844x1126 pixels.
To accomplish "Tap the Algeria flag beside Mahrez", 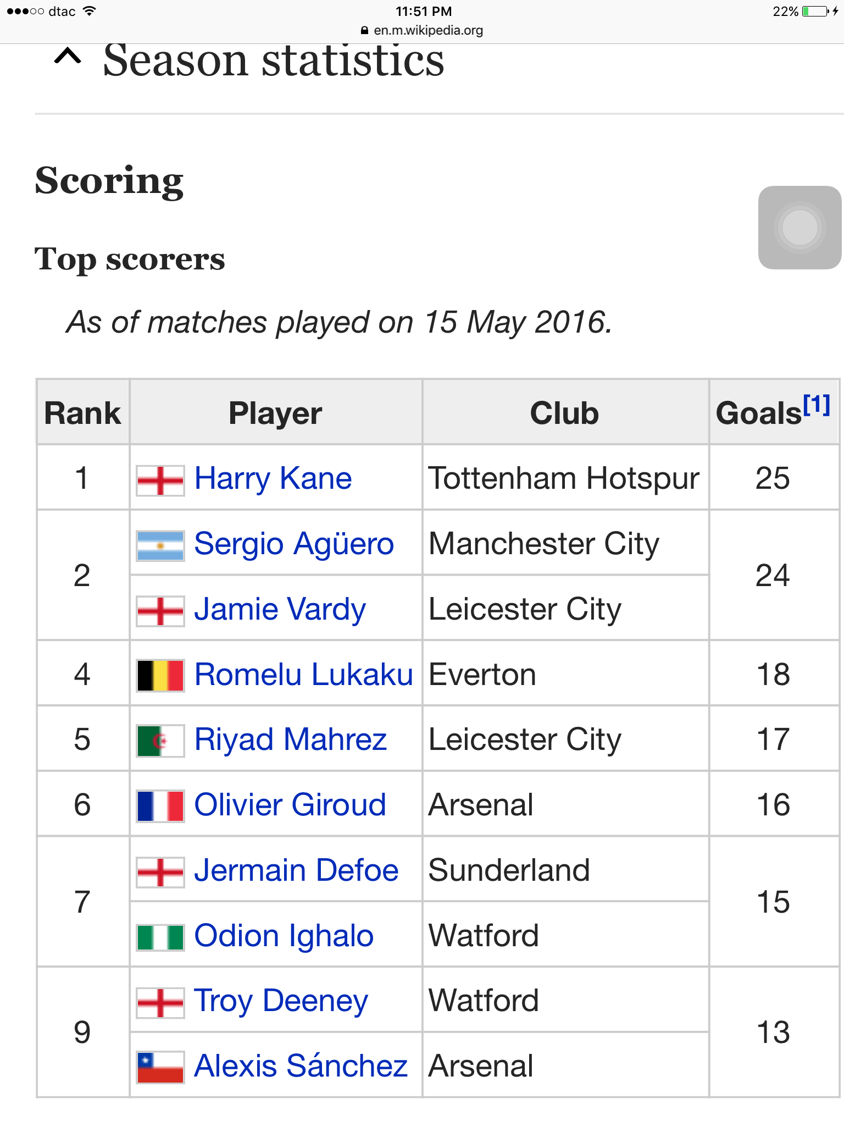I will pyautogui.click(x=160, y=741).
